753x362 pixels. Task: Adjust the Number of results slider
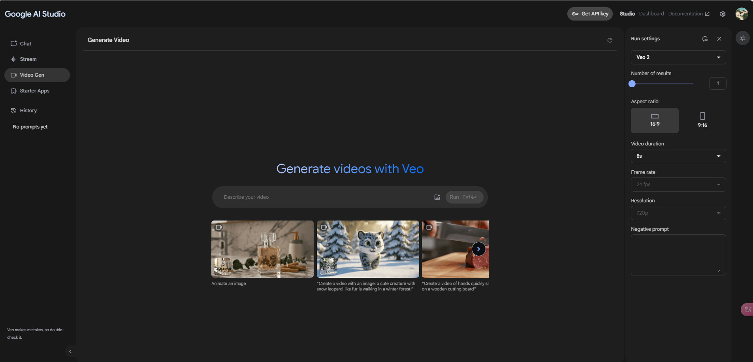tap(662, 84)
